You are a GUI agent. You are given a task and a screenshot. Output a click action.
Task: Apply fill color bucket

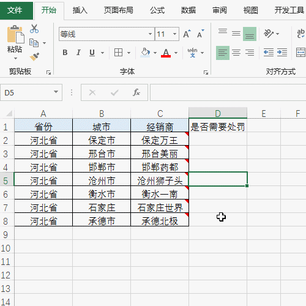pos(145,53)
